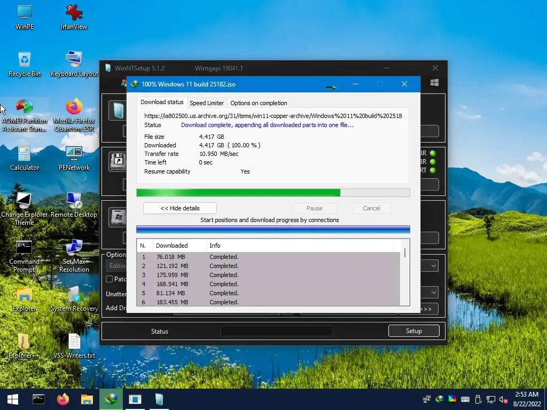Image resolution: width=547 pixels, height=410 pixels.
Task: Open the Keyboard Layout desktop shortcut
Action: [x=74, y=64]
